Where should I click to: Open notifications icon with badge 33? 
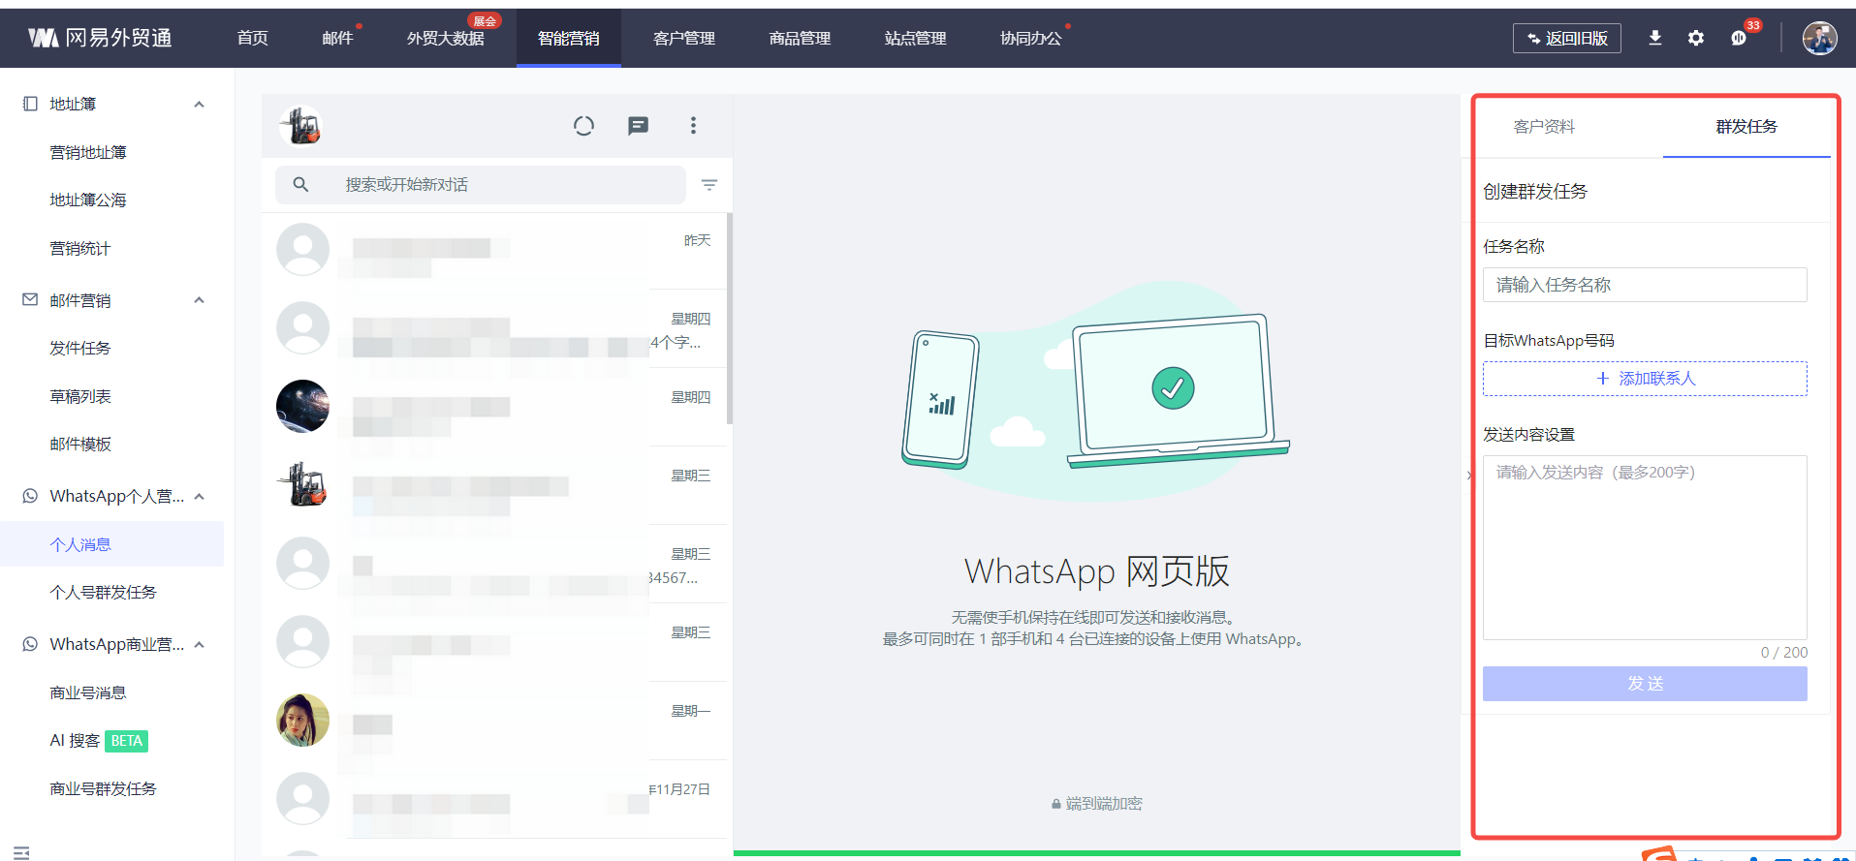tap(1739, 38)
